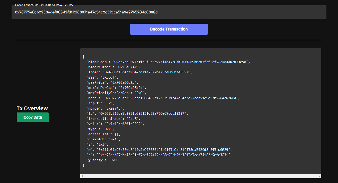Click the horizontal scrollbar track under JSON
The width and height of the screenshot is (338, 183).
(x=201, y=176)
